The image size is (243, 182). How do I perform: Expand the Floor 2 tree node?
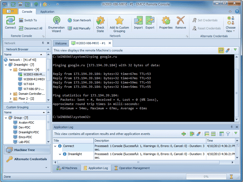pos(10,99)
